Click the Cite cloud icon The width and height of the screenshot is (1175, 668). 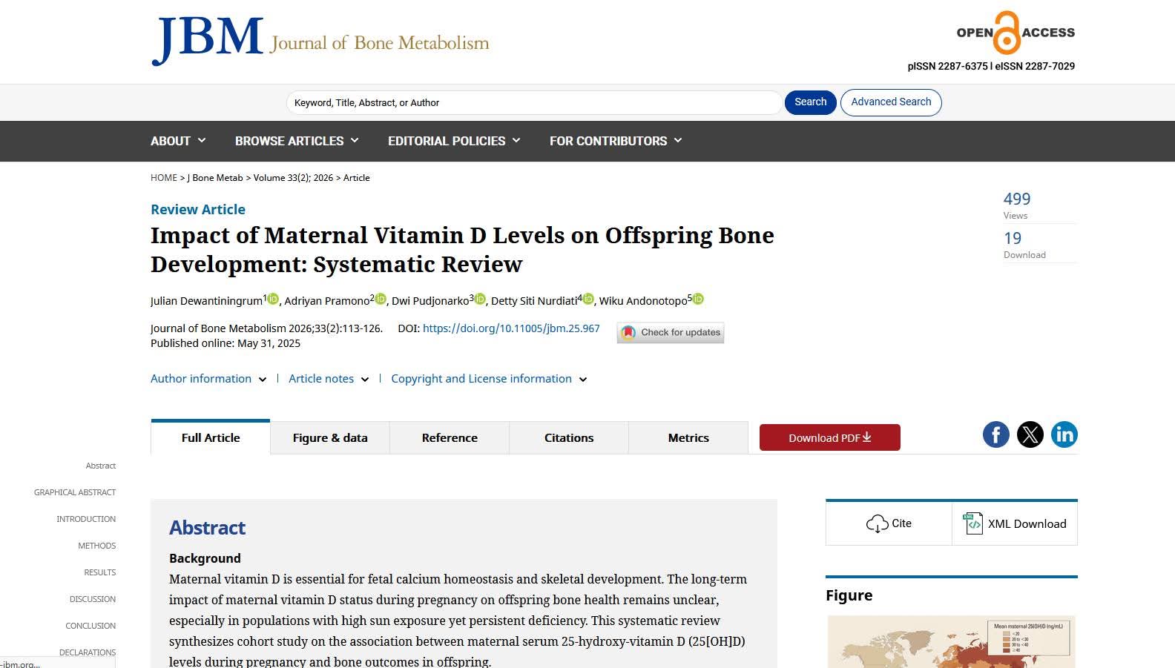(x=877, y=523)
